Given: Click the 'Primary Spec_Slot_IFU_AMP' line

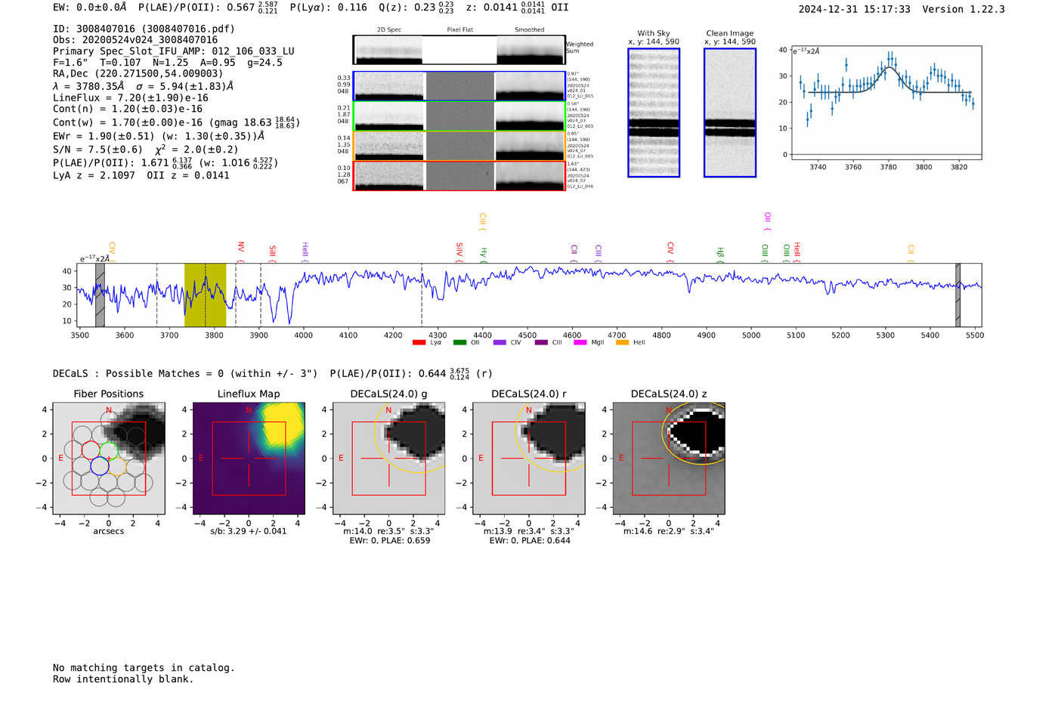Looking at the screenshot, I should (x=174, y=51).
